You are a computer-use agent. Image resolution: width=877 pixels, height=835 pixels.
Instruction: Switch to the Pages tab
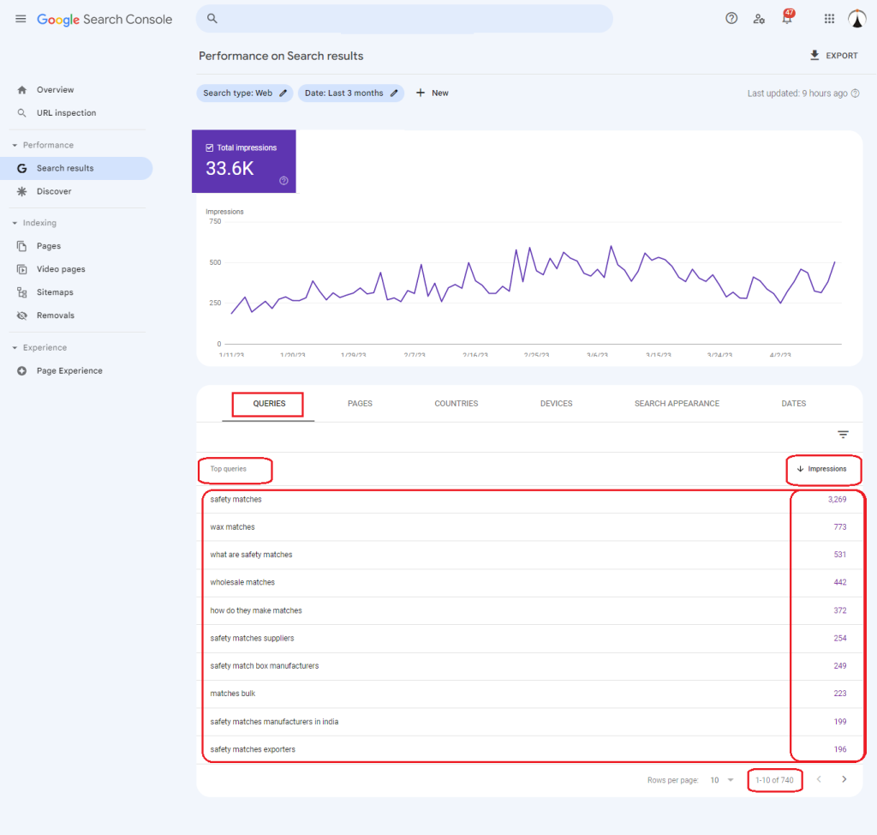[x=360, y=403]
